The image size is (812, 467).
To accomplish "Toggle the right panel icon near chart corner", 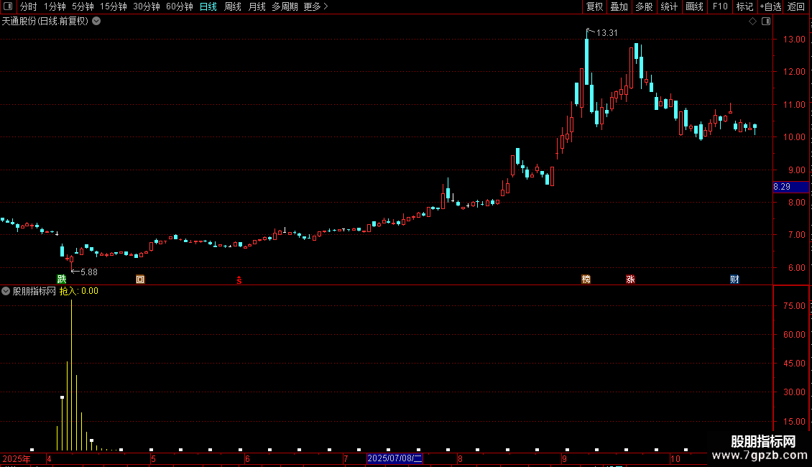I will coord(766,22).
